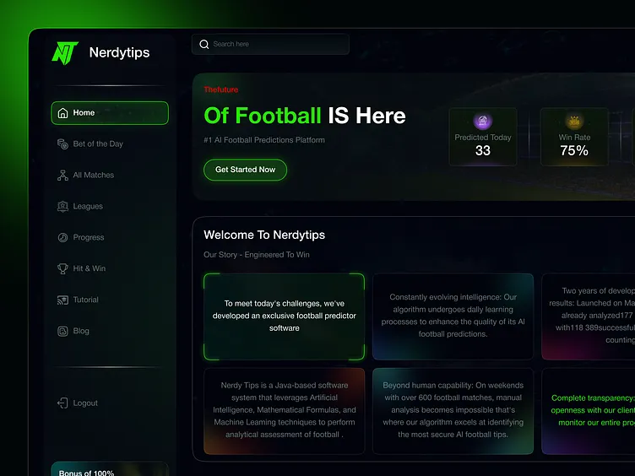This screenshot has width=635, height=476.
Task: Click the Bet of the Day coins icon
Action: pyautogui.click(x=62, y=144)
